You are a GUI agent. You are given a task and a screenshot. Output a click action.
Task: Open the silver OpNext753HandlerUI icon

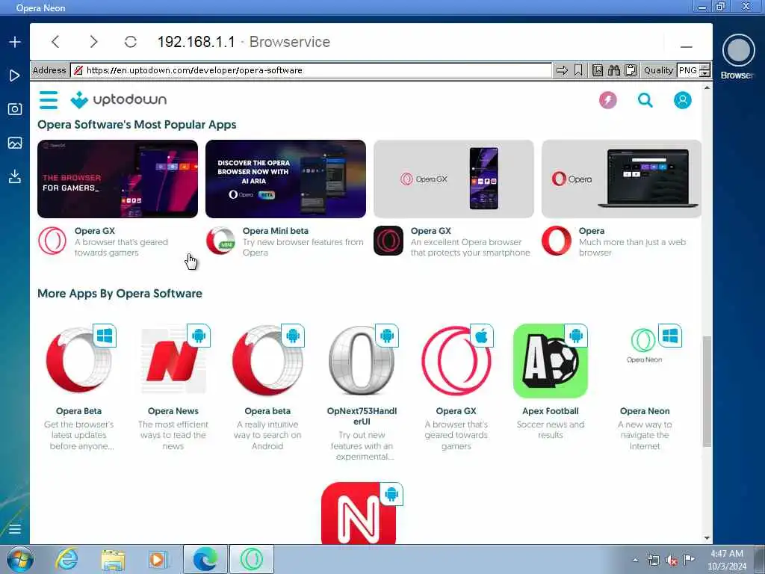pyautogui.click(x=362, y=361)
